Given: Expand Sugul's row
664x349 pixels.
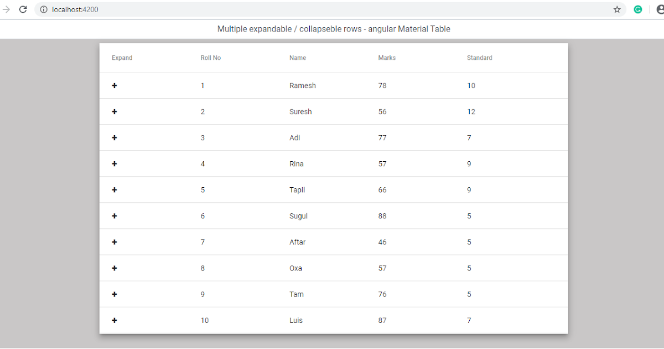Looking at the screenshot, I should (115, 215).
